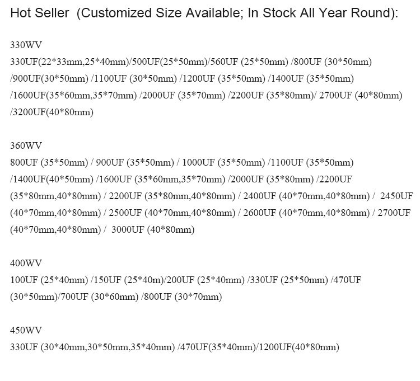Click the 700UF (30*60mm) entry
Screen dimensions: 420x381
point(100,297)
